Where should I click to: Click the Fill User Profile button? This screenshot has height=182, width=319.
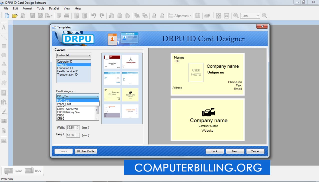point(85,151)
